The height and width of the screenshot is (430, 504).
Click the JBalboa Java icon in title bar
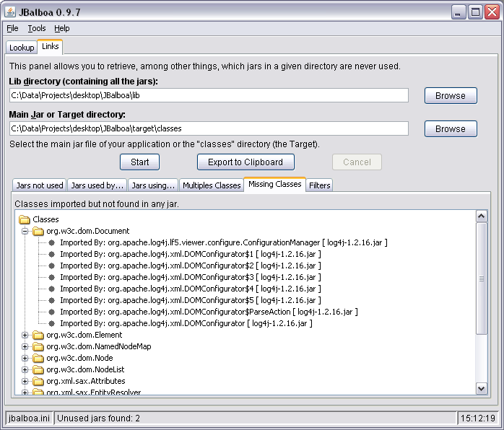tap(10, 12)
